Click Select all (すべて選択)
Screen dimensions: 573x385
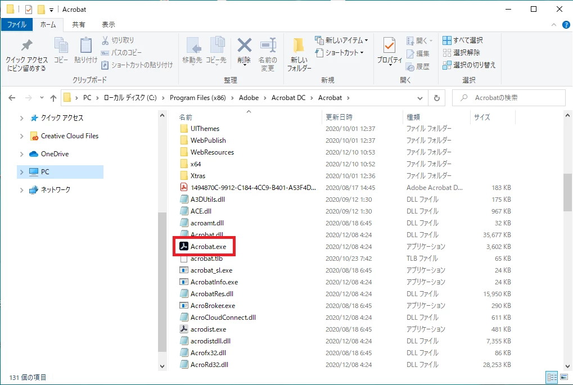pyautogui.click(x=463, y=40)
